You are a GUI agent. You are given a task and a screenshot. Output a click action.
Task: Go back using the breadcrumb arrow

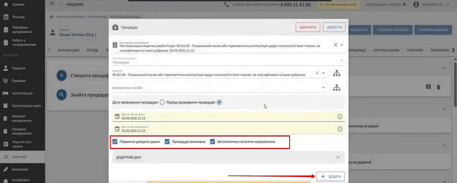pyautogui.click(x=52, y=17)
